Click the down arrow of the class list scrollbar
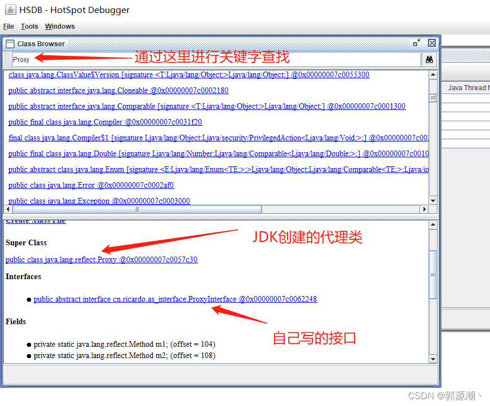 [432, 200]
